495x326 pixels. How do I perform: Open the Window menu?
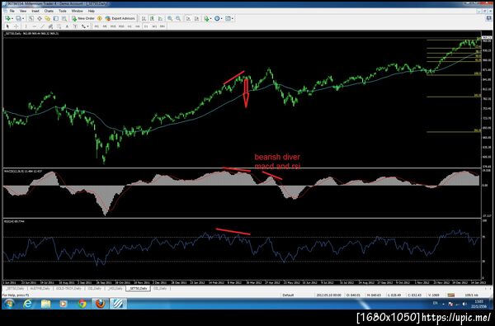coord(77,11)
